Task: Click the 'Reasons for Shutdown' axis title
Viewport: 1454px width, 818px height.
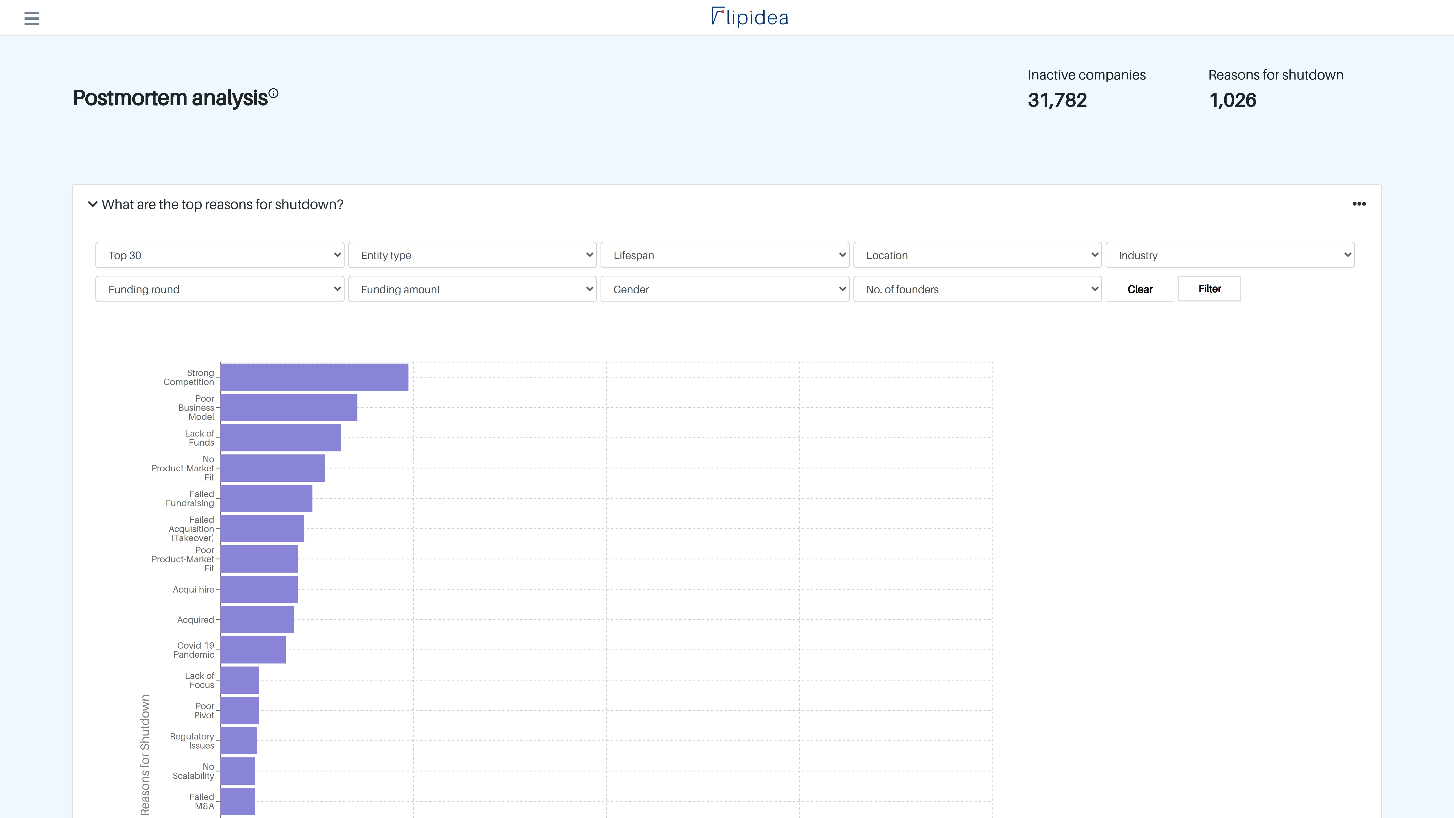Action: pos(145,755)
